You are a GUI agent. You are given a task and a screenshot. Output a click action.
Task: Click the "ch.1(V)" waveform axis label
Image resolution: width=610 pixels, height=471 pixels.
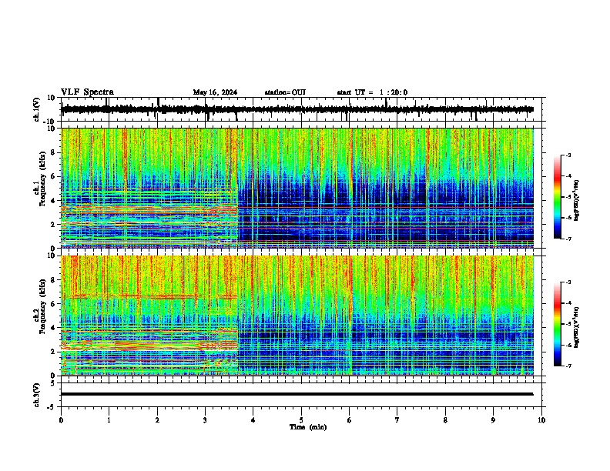[37, 109]
